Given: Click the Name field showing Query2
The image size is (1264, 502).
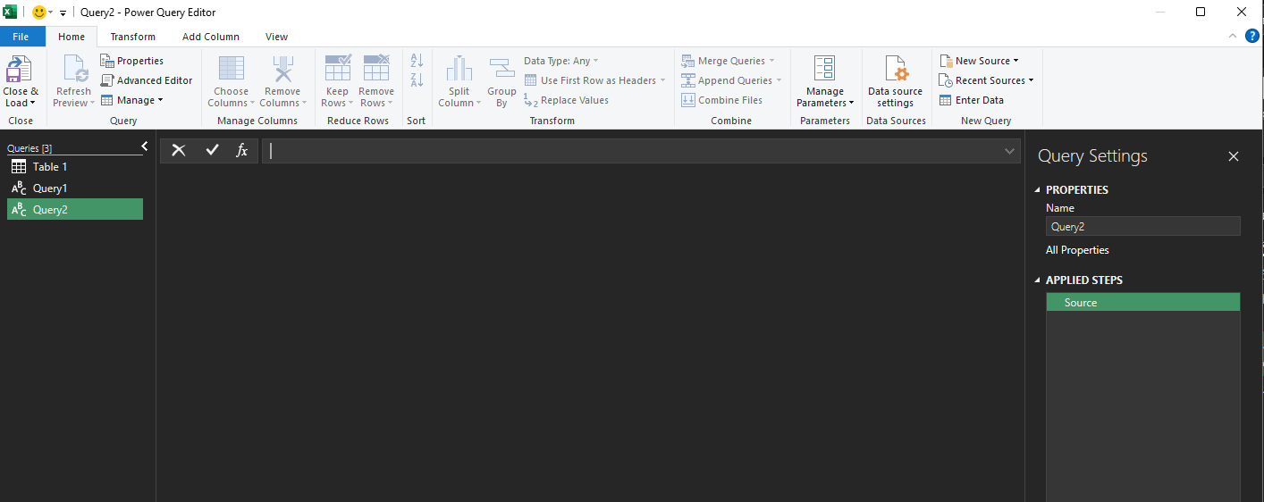Looking at the screenshot, I should [1142, 226].
